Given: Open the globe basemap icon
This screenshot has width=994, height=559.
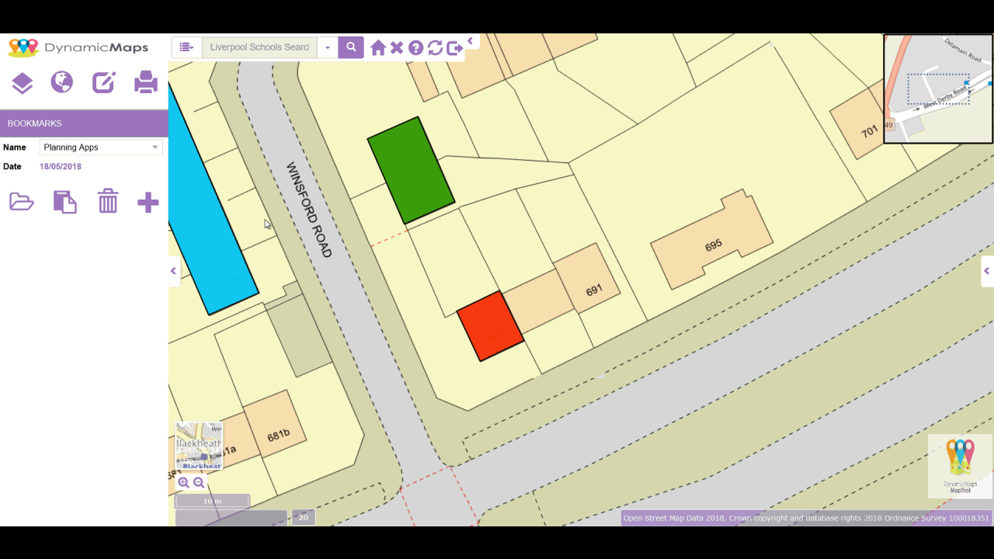Looking at the screenshot, I should [x=62, y=82].
